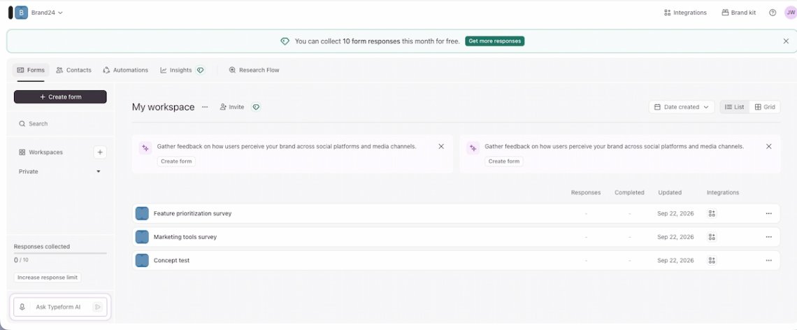
Task: Open more options for Marketing tools survey
Action: point(768,237)
